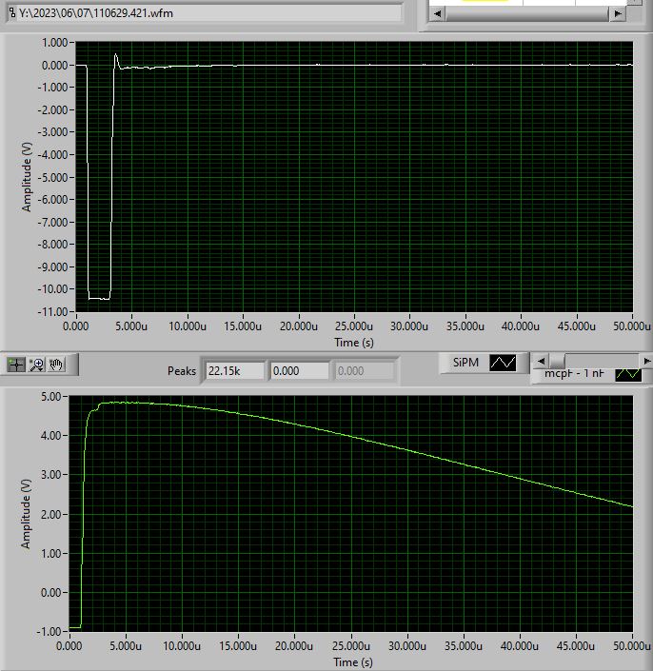Click the right arrow of the scrollbar above the graphs
Image resolution: width=653 pixels, height=671 pixels.
point(618,13)
